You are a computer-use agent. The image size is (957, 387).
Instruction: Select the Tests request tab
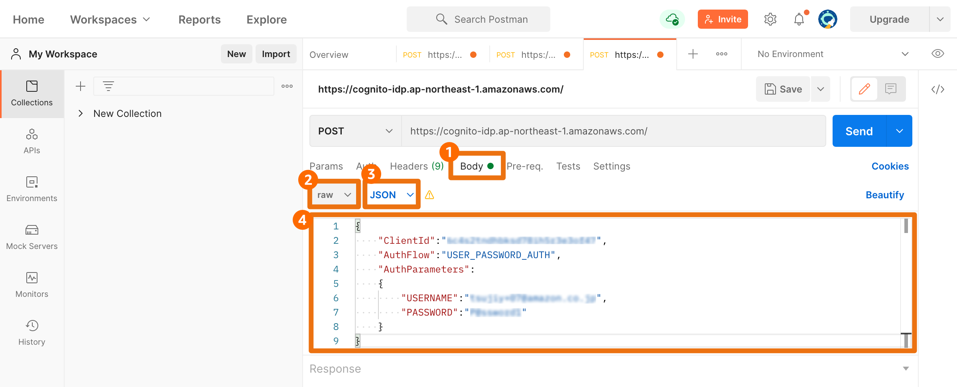click(568, 166)
